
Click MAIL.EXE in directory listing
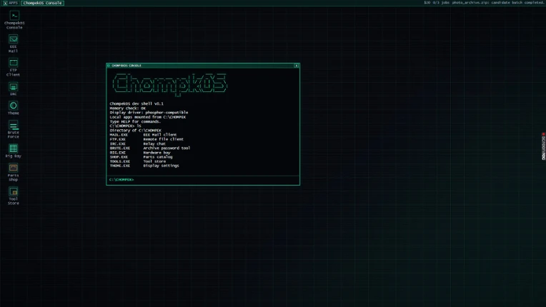click(119, 135)
